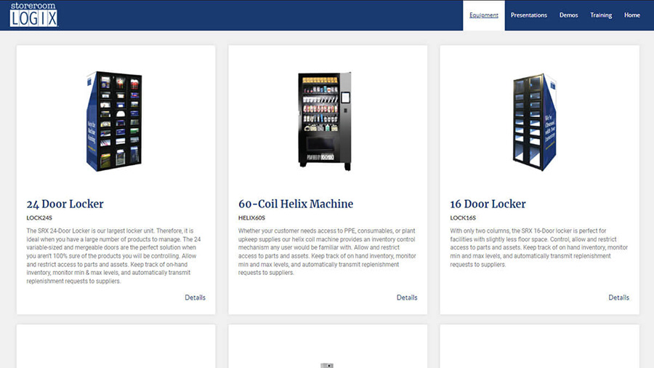Viewport: 654px width, 368px height.
Task: Click the Helix Machine description paragraph
Action: [327, 252]
